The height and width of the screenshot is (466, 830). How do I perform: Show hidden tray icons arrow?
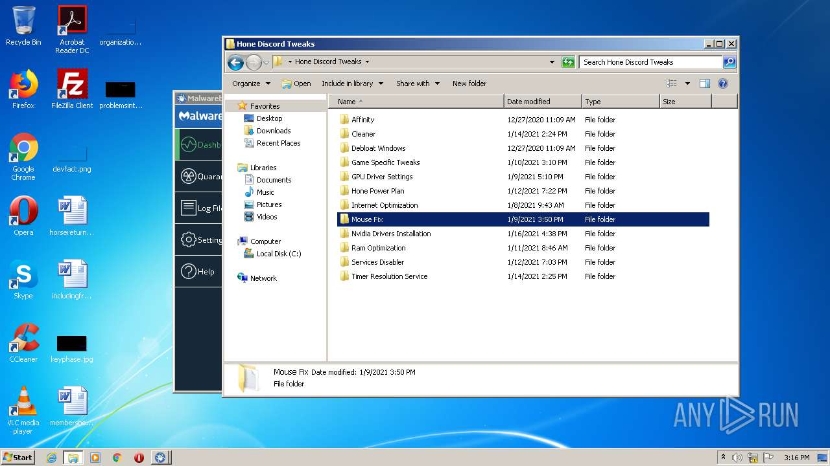tap(723, 457)
